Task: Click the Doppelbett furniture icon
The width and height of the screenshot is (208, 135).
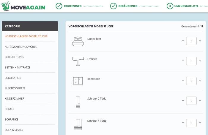Action: coord(78,41)
